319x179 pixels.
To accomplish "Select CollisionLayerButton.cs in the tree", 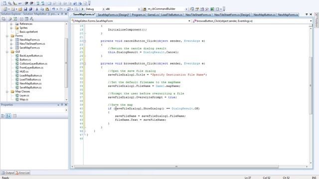I will [x=33, y=64].
